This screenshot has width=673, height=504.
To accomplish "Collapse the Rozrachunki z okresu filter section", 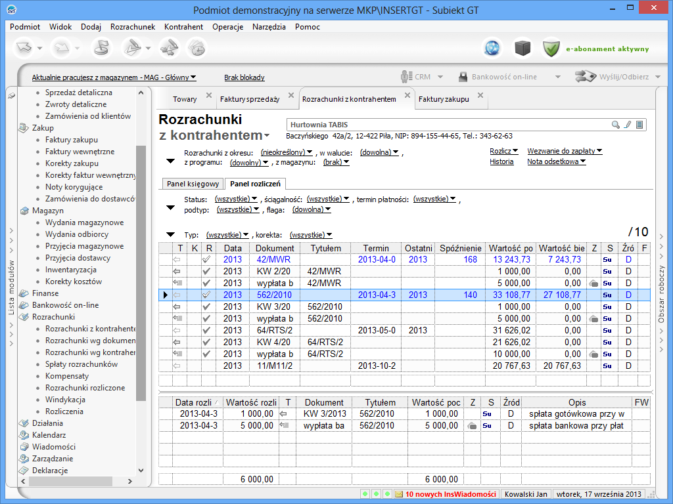I will [x=171, y=160].
